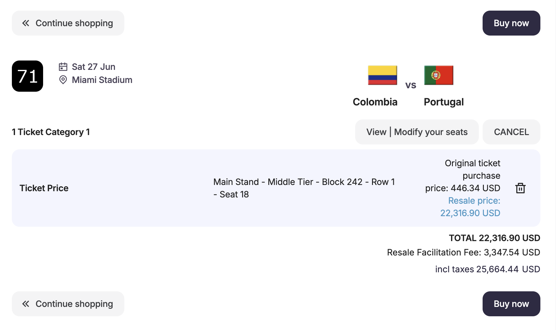The width and height of the screenshot is (556, 330).
Task: Click the Colombia flag image
Action: point(382,75)
